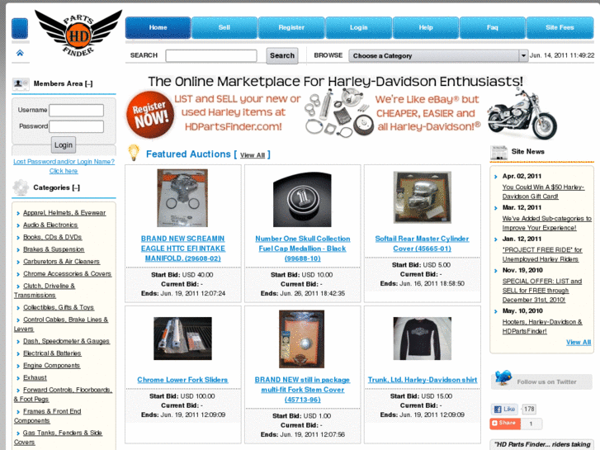Click the Login button in Members Area
Screen dimensions: 600x450
[64, 145]
